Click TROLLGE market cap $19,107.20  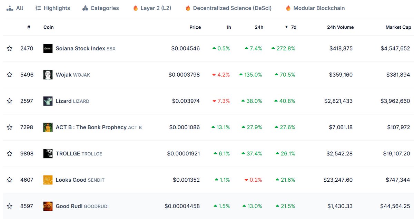[x=397, y=153]
